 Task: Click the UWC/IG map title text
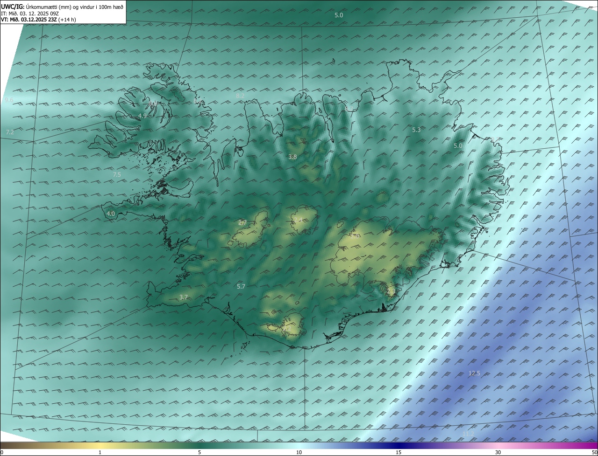pyautogui.click(x=62, y=7)
